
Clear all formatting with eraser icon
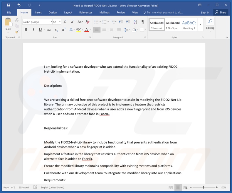click(x=88, y=22)
